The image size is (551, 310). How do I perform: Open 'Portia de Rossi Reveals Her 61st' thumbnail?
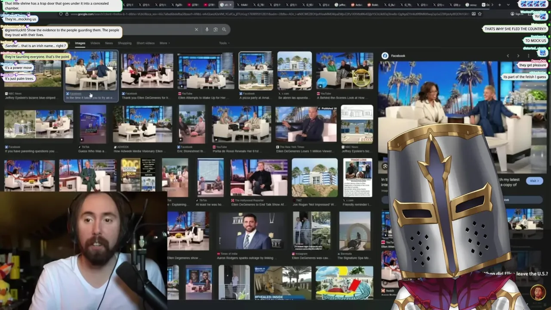click(x=241, y=124)
